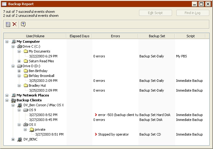Select the 3/27/2003 8:51 PM event

49,134
